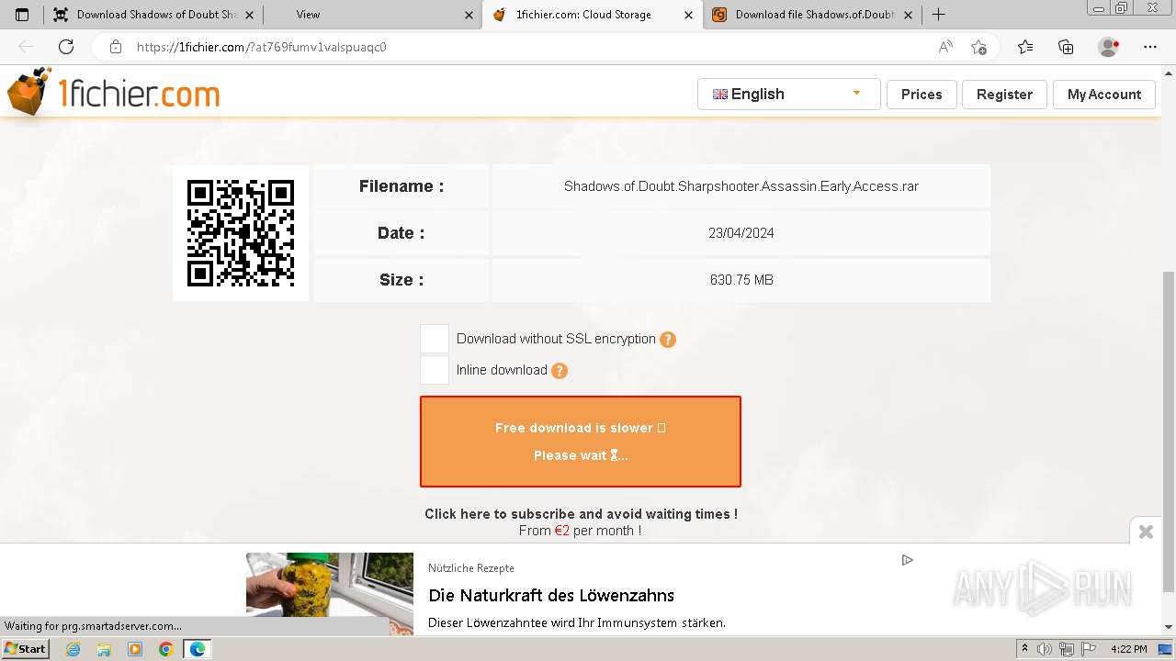Click the Nützliche Rezepte ad label
The image size is (1176, 661).
pos(471,568)
